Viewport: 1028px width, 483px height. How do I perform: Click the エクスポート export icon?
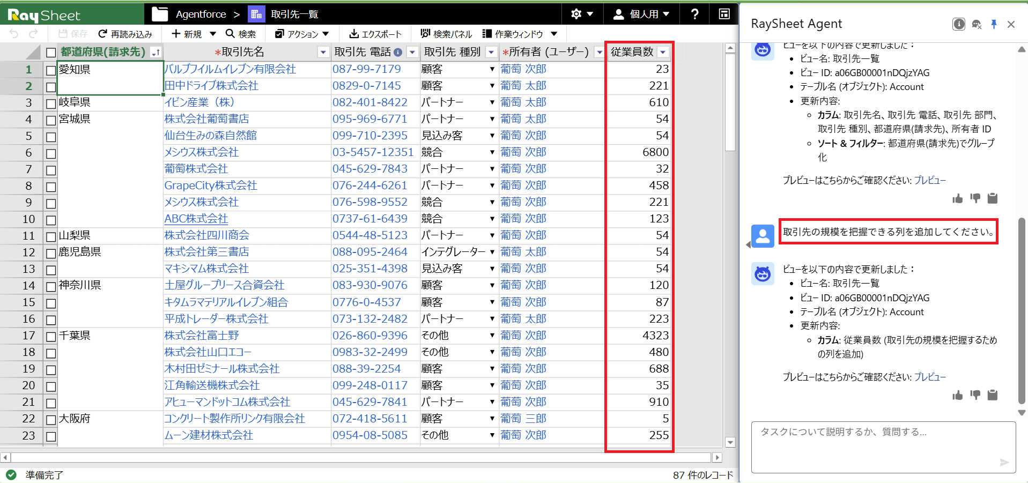[x=354, y=34]
